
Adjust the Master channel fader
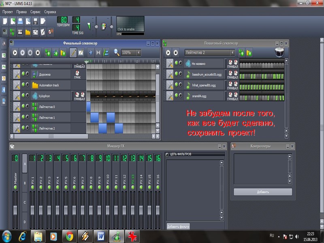(15, 210)
